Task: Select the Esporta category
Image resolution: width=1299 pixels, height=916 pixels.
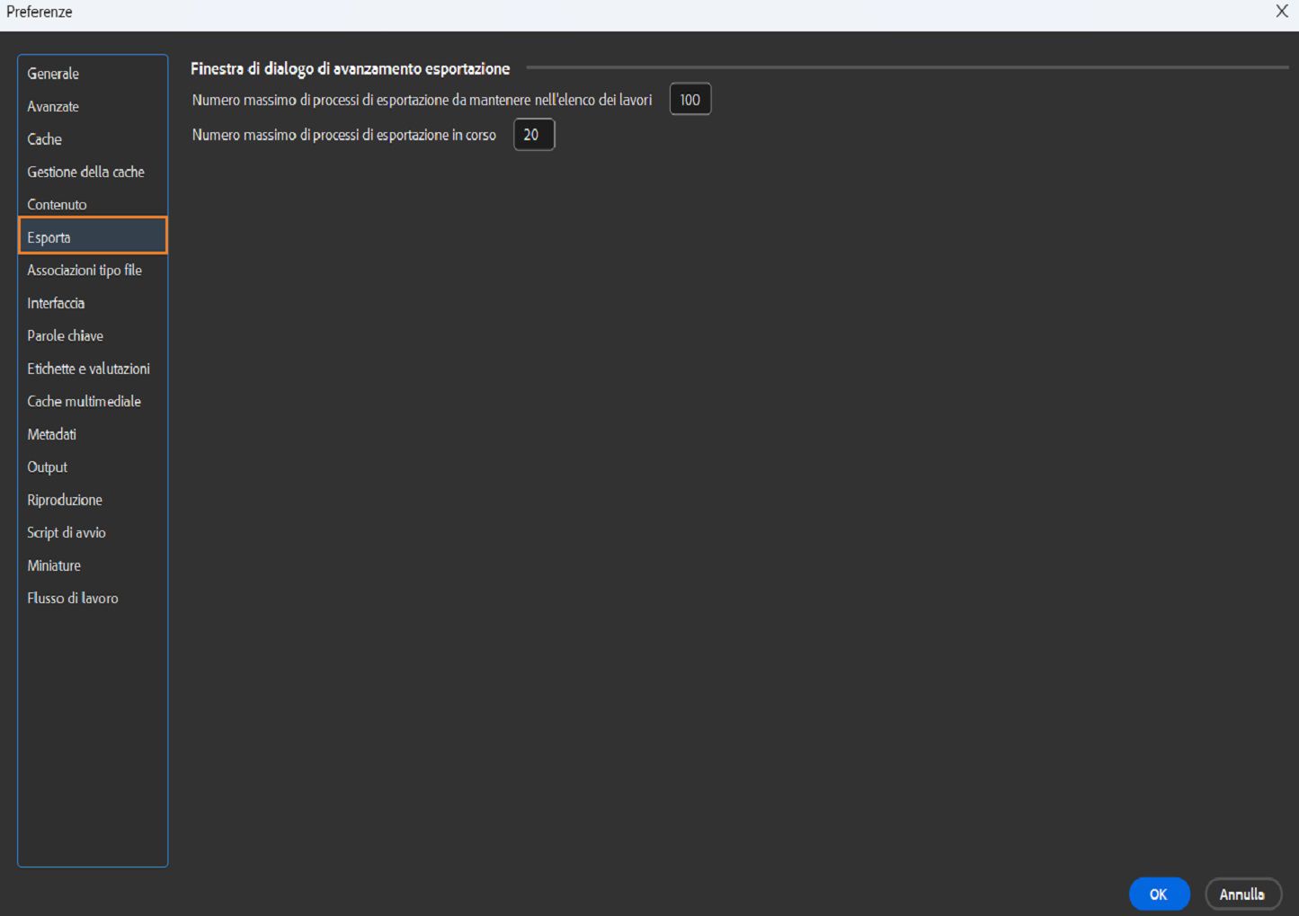Action: pos(93,237)
